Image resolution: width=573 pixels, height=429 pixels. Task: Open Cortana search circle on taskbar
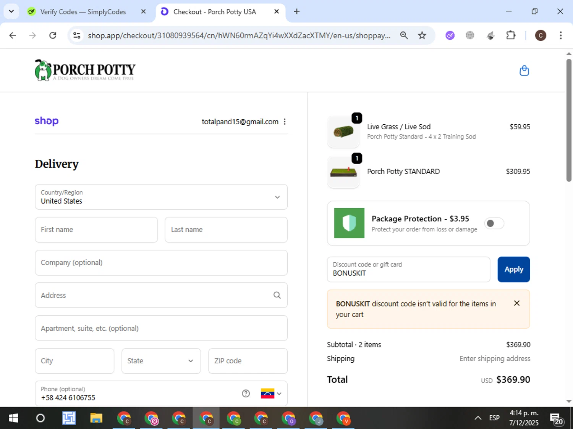pos(40,418)
